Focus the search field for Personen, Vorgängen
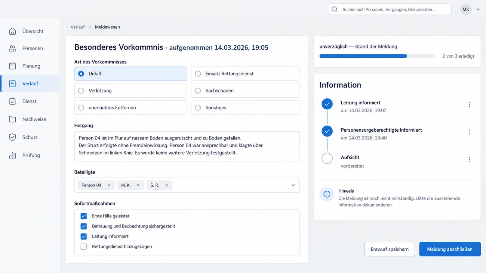Viewport: 486px width, 273px height. pos(390,9)
